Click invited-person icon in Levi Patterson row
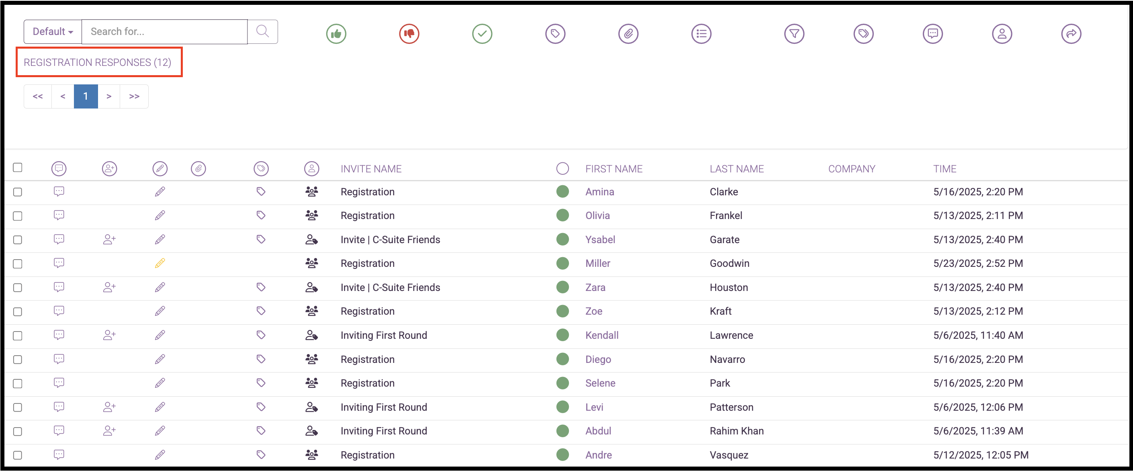 pos(312,407)
